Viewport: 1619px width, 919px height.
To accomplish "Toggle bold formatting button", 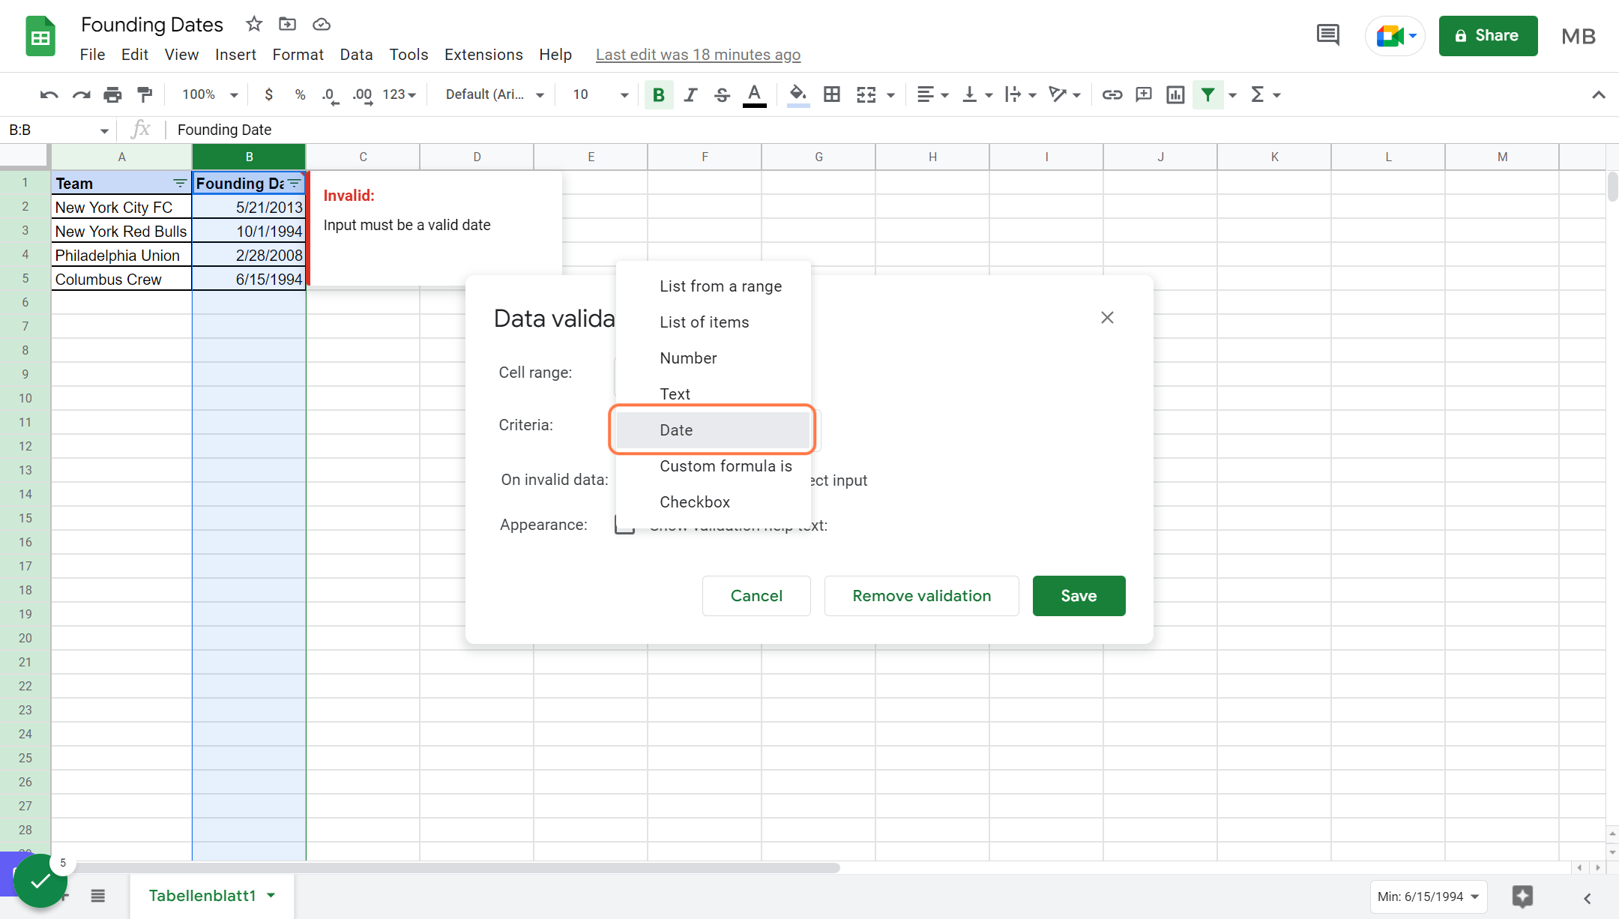I will tap(659, 94).
